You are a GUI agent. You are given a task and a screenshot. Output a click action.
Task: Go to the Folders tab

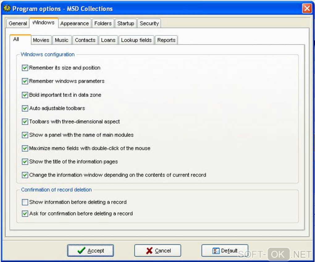point(103,23)
